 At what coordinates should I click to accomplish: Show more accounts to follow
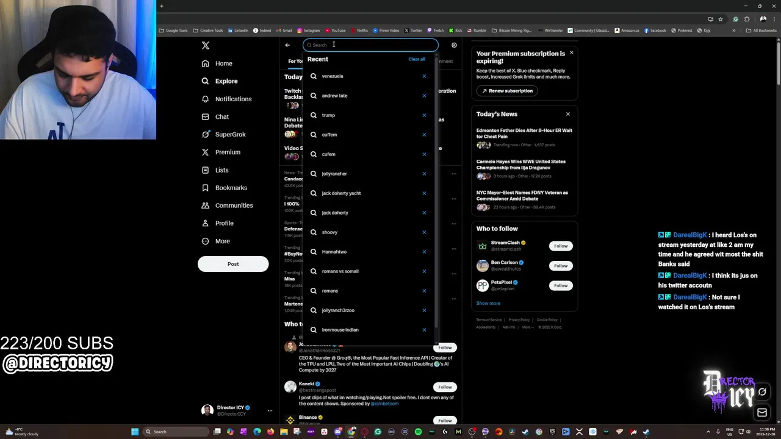[488, 304]
